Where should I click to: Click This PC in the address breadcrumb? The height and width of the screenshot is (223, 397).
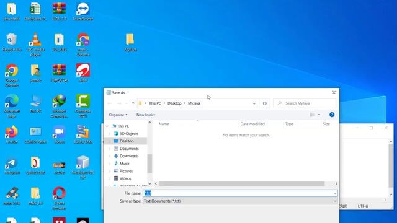[x=154, y=103]
